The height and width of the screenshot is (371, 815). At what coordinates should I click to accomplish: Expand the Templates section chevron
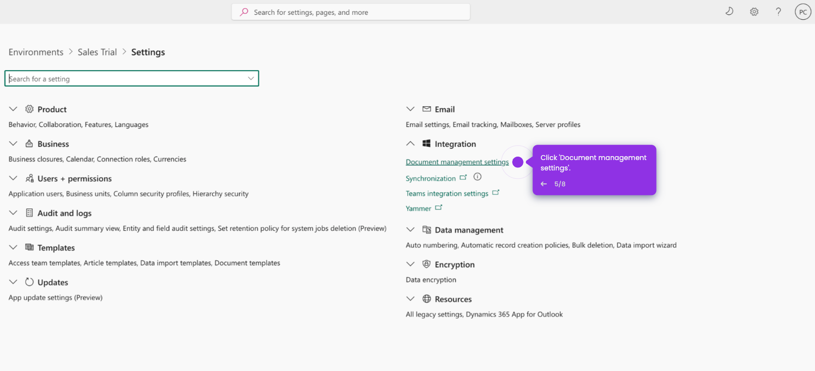tap(13, 247)
